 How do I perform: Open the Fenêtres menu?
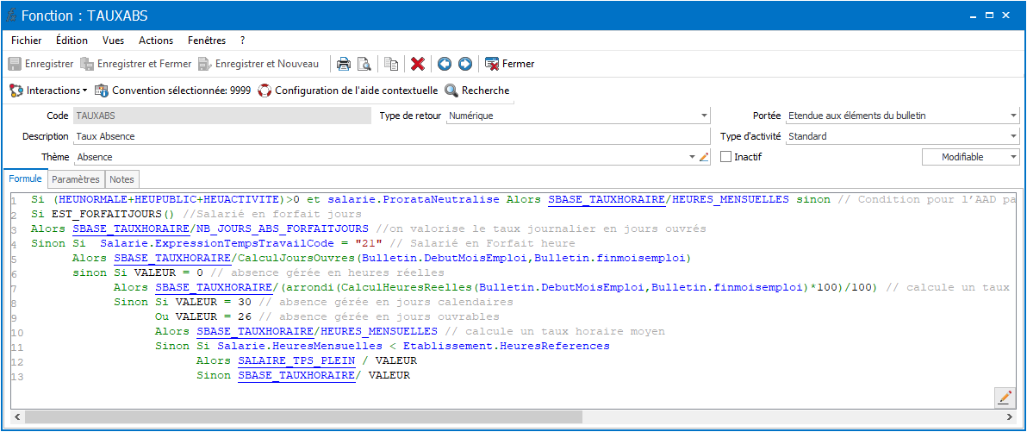(206, 41)
